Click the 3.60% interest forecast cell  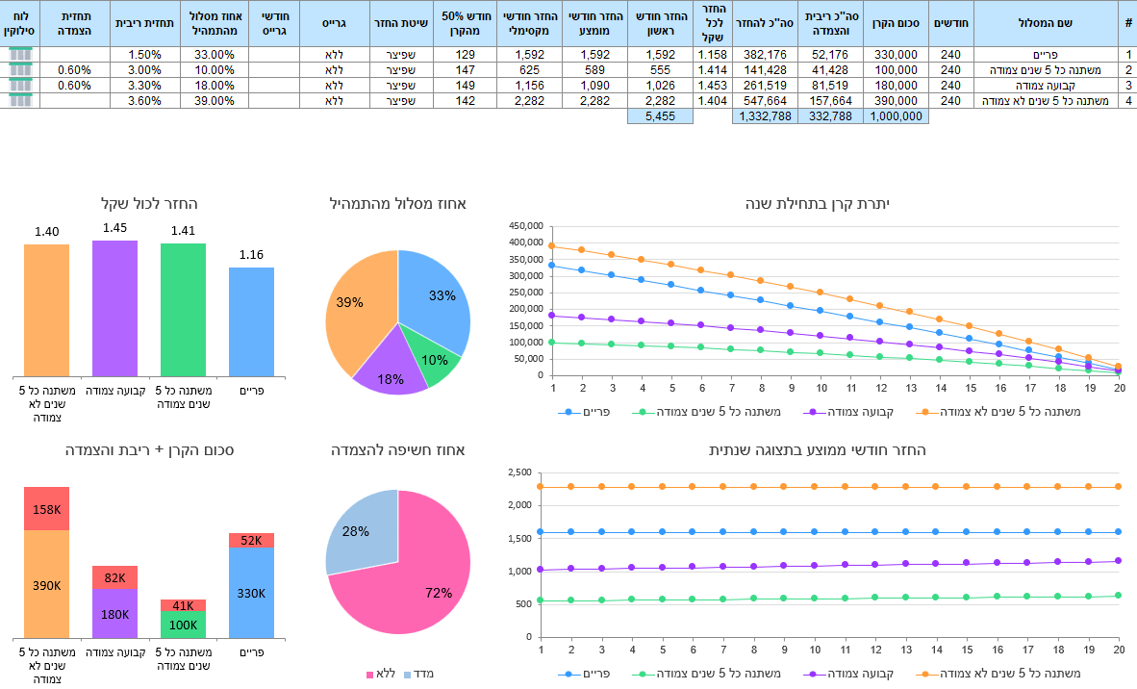pos(145,100)
